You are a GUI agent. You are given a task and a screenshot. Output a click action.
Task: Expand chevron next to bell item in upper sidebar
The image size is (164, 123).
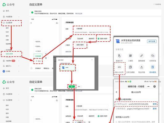(x=19, y=66)
